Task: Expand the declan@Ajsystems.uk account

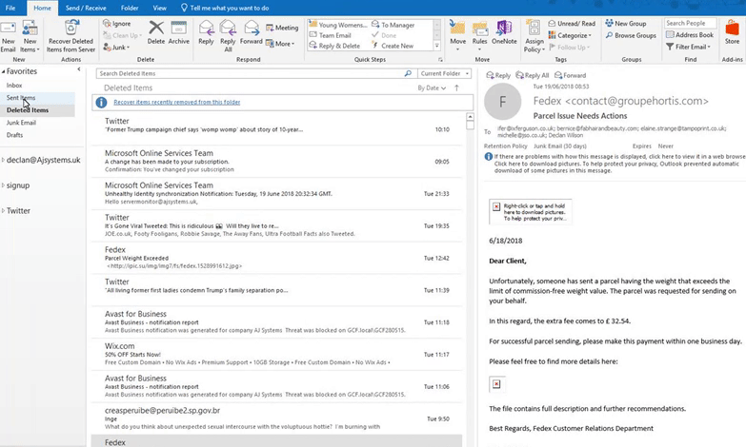Action: 4,161
